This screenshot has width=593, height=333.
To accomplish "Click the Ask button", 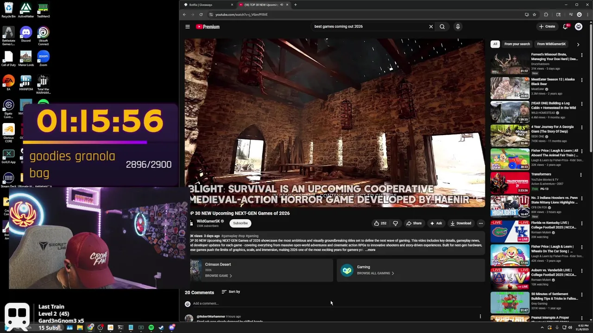I will [436, 223].
